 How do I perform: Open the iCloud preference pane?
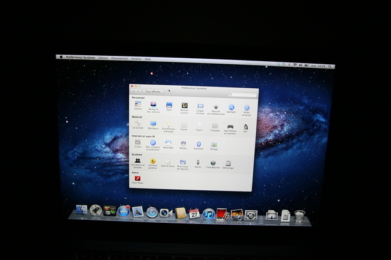138,144
